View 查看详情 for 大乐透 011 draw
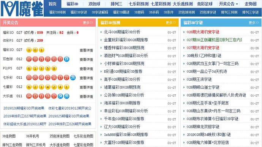 point(86,97)
